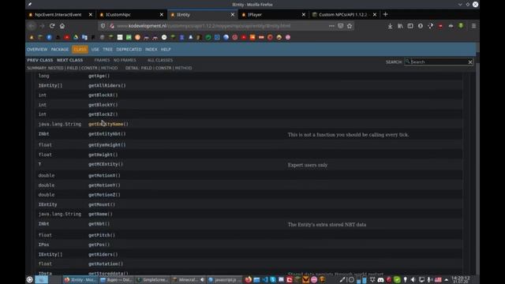Open the PACKAGE navigation link
505x284 pixels.
click(60, 49)
